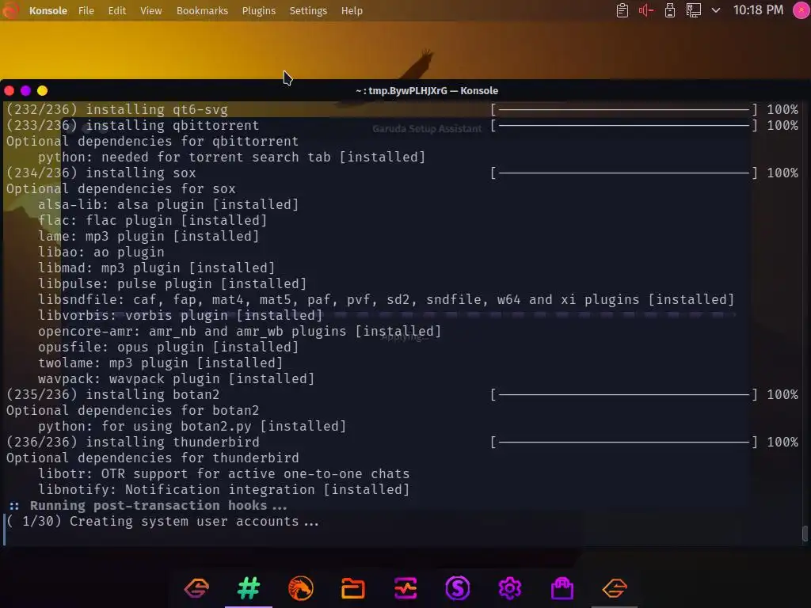This screenshot has width=811, height=608.
Task: Click 'wavpack: wavpack plugin [installed]' line
Action: 177,379
